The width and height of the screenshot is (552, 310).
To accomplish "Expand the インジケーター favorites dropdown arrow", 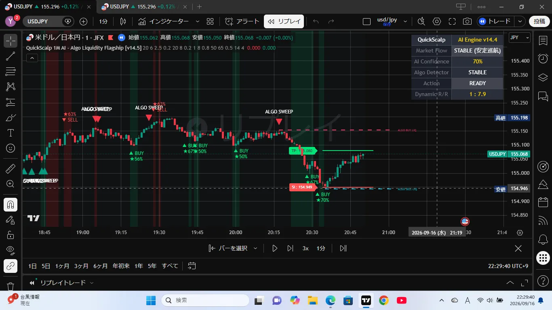I will (x=197, y=21).
